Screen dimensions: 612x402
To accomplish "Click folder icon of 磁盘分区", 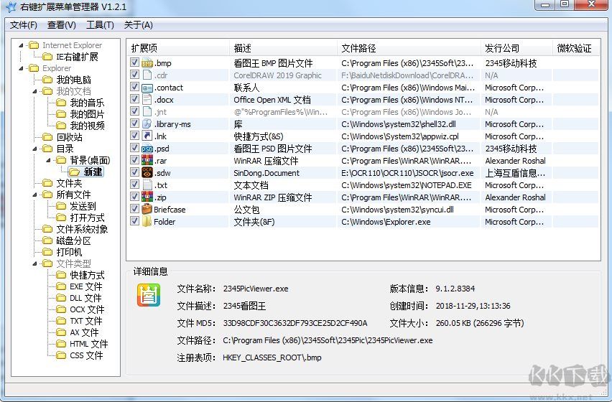I will 47,240.
